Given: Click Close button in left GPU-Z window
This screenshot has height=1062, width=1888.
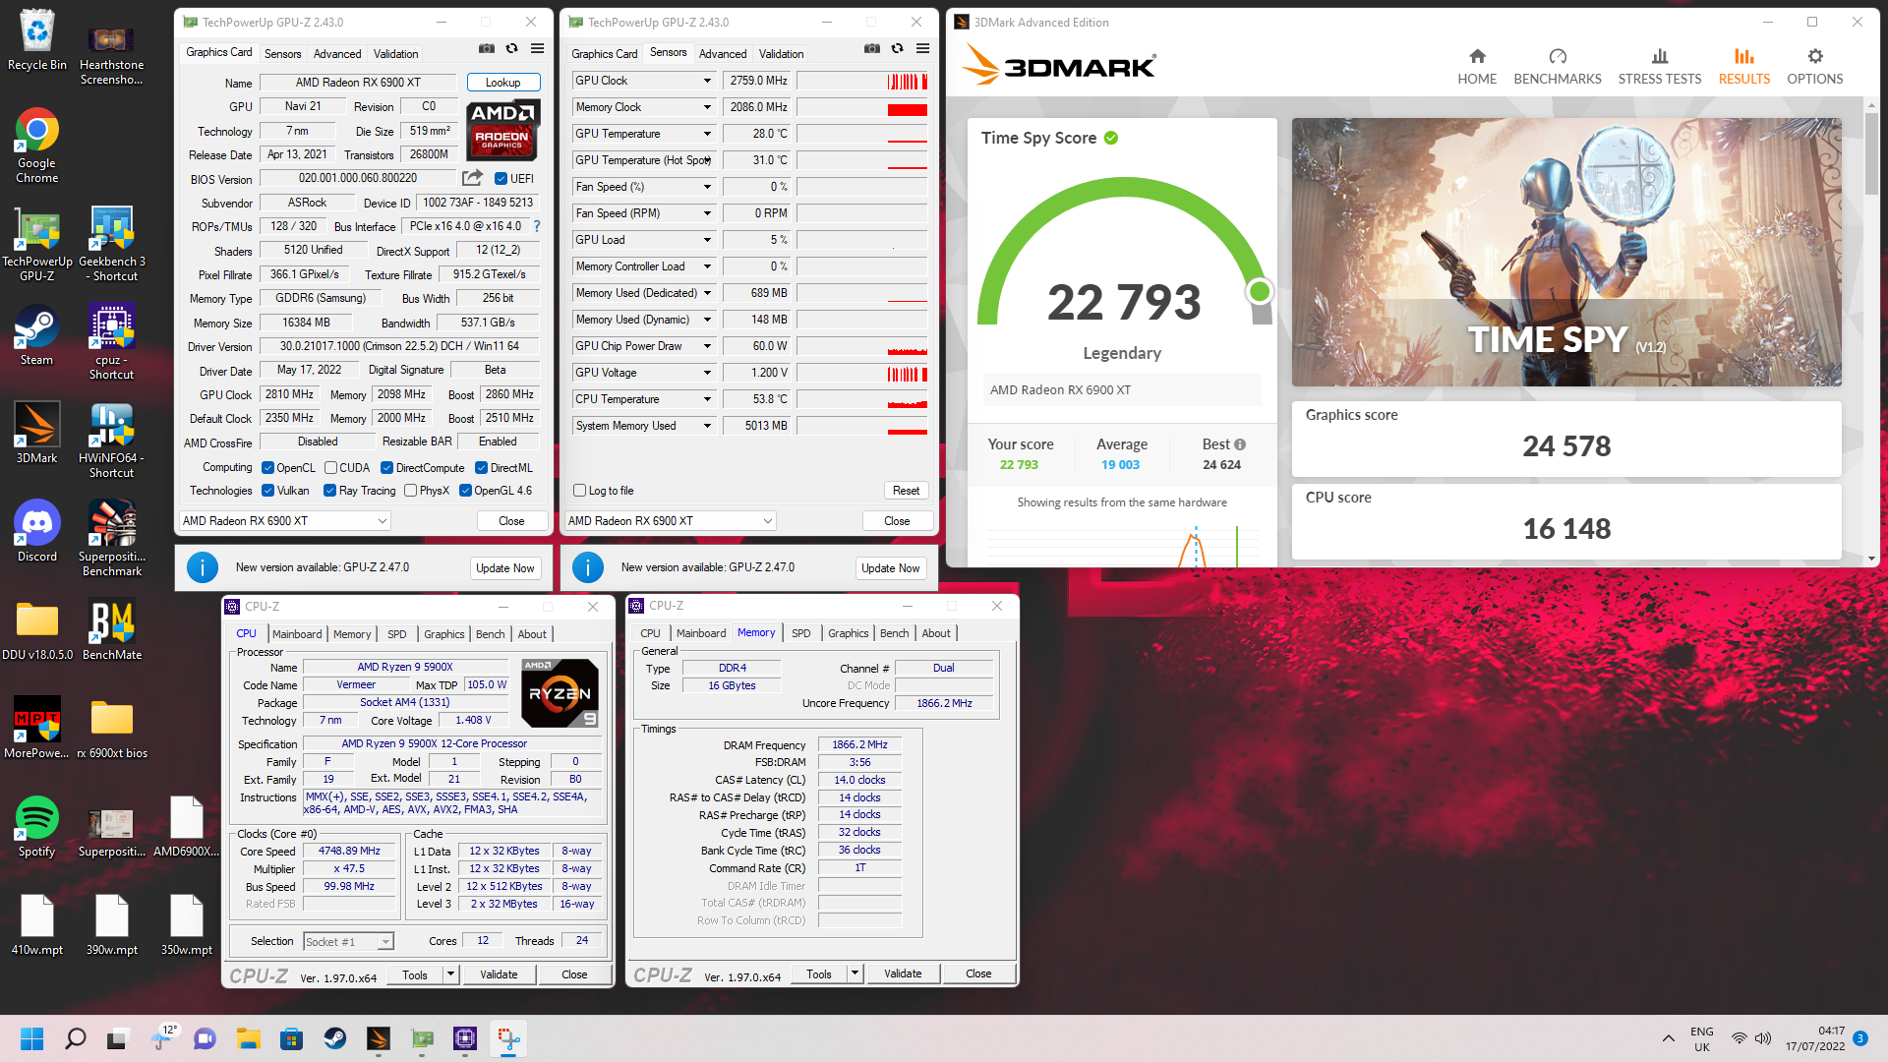Looking at the screenshot, I should 511,521.
